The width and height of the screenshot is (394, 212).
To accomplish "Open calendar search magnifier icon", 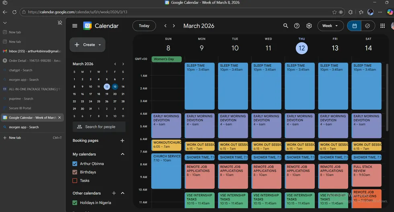I will pyautogui.click(x=285, y=26).
